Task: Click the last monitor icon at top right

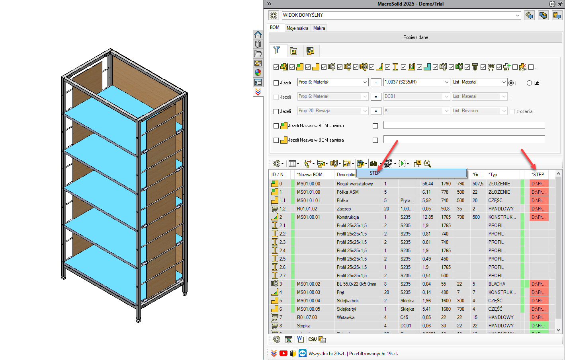Action: 557,16
